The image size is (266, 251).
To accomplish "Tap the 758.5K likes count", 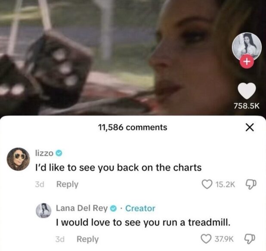I will point(247,106).
